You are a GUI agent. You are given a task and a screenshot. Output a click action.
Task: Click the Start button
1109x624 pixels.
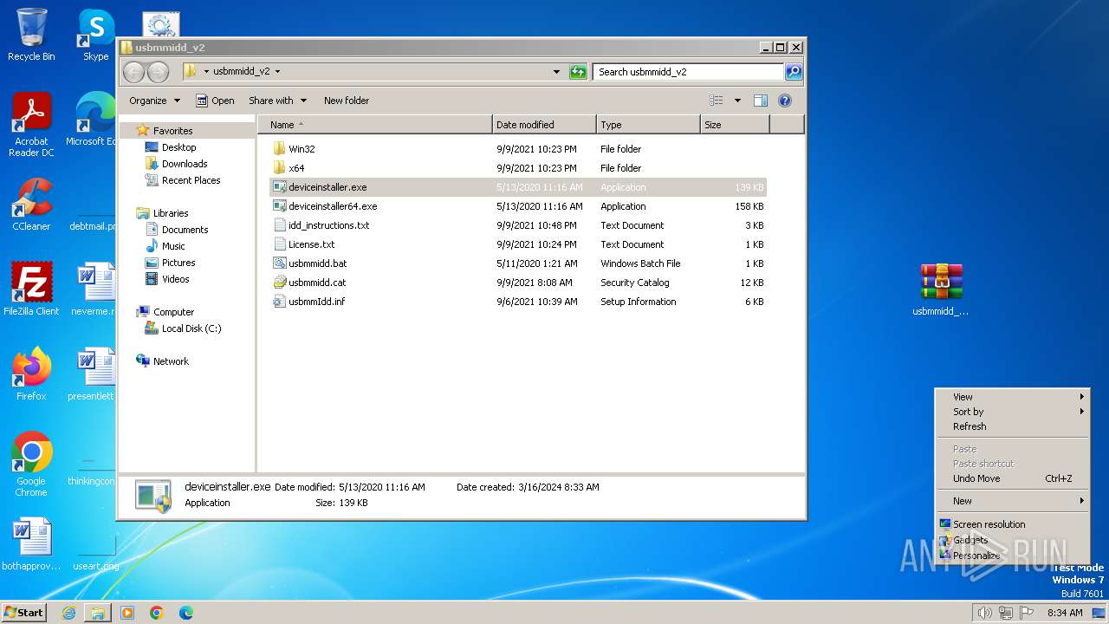pyautogui.click(x=23, y=613)
